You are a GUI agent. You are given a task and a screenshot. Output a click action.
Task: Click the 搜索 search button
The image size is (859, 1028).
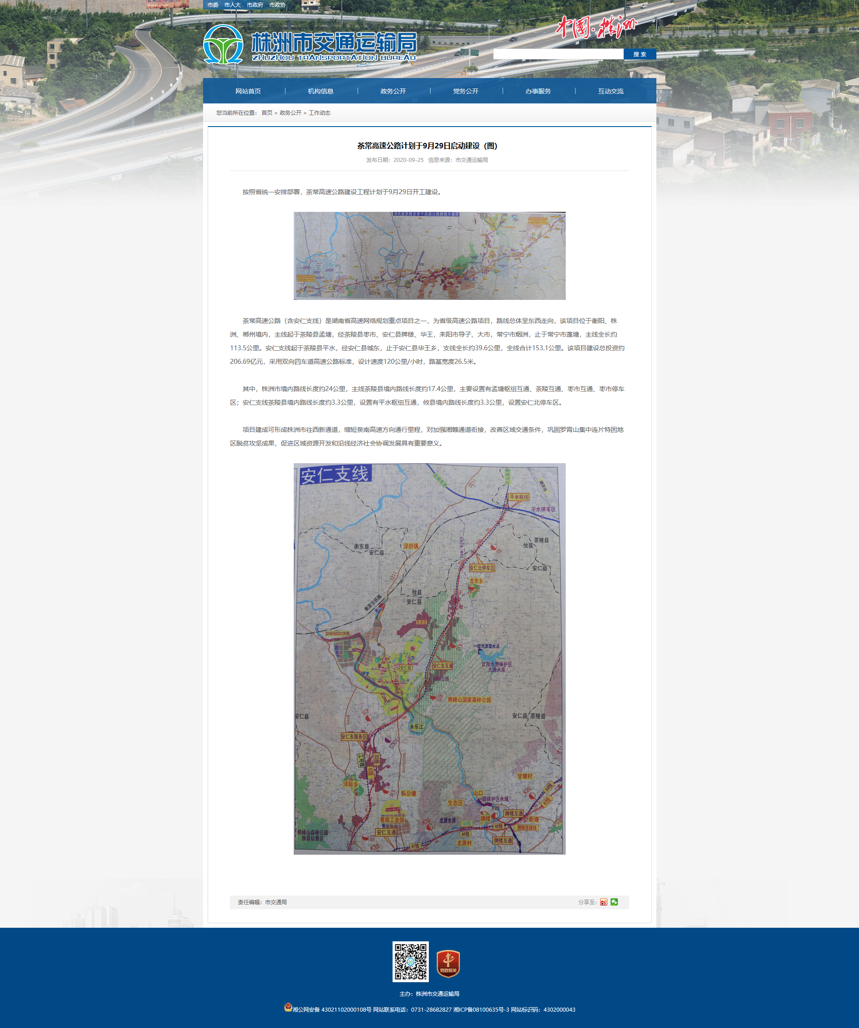click(640, 54)
